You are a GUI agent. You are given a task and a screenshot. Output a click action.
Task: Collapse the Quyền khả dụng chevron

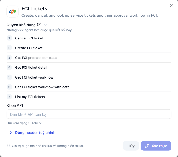(45, 25)
